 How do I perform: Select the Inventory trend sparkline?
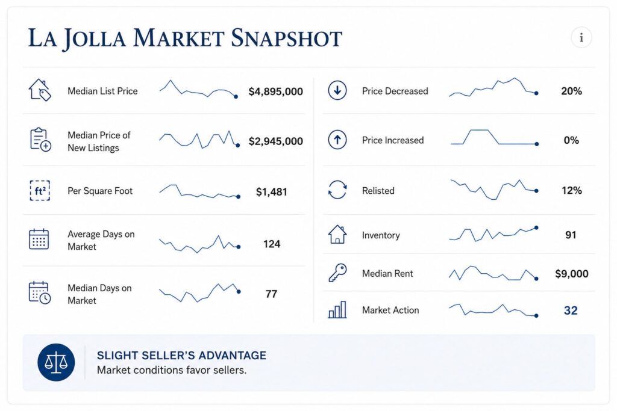tap(494, 234)
